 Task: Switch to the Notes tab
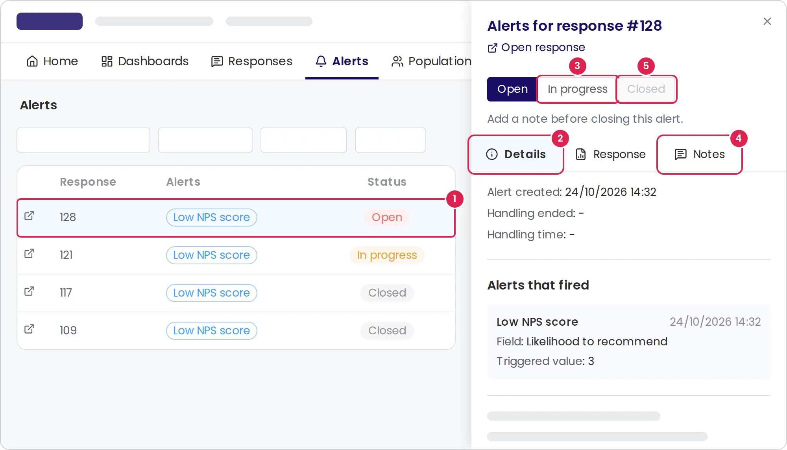[700, 154]
